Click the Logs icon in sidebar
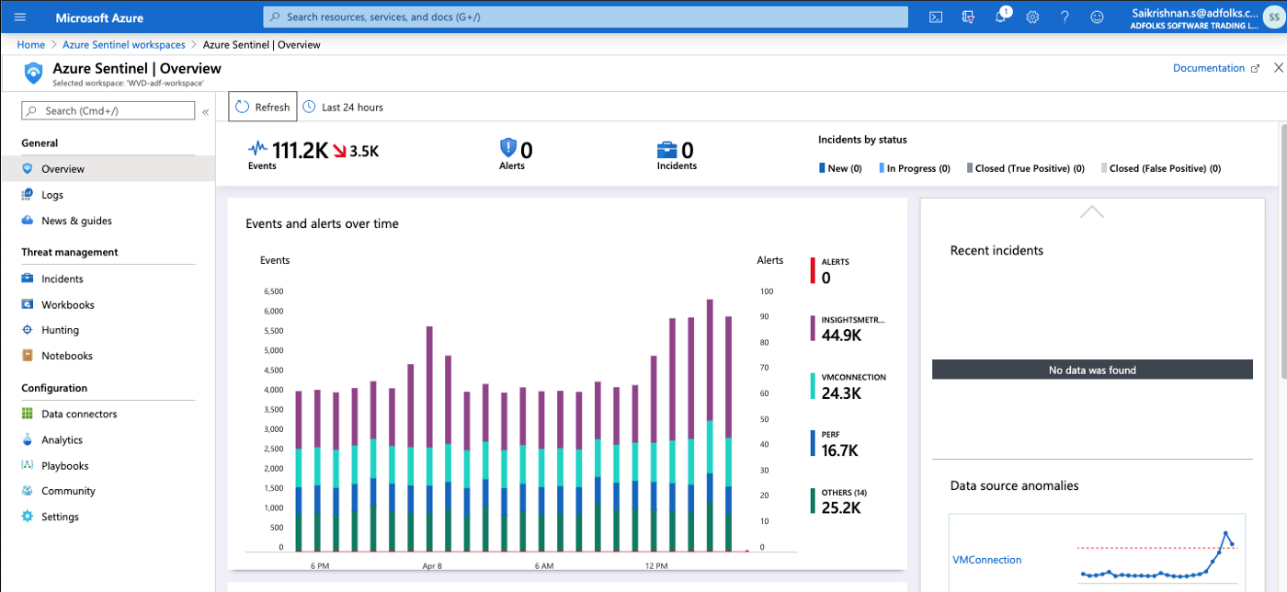Viewport: 1287px width, 592px height. (x=28, y=195)
